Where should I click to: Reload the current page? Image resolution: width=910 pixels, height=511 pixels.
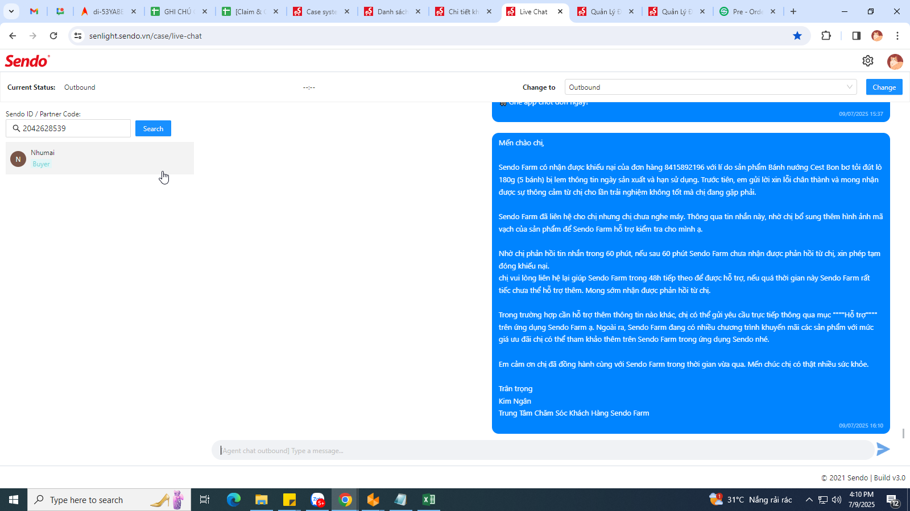click(x=53, y=36)
